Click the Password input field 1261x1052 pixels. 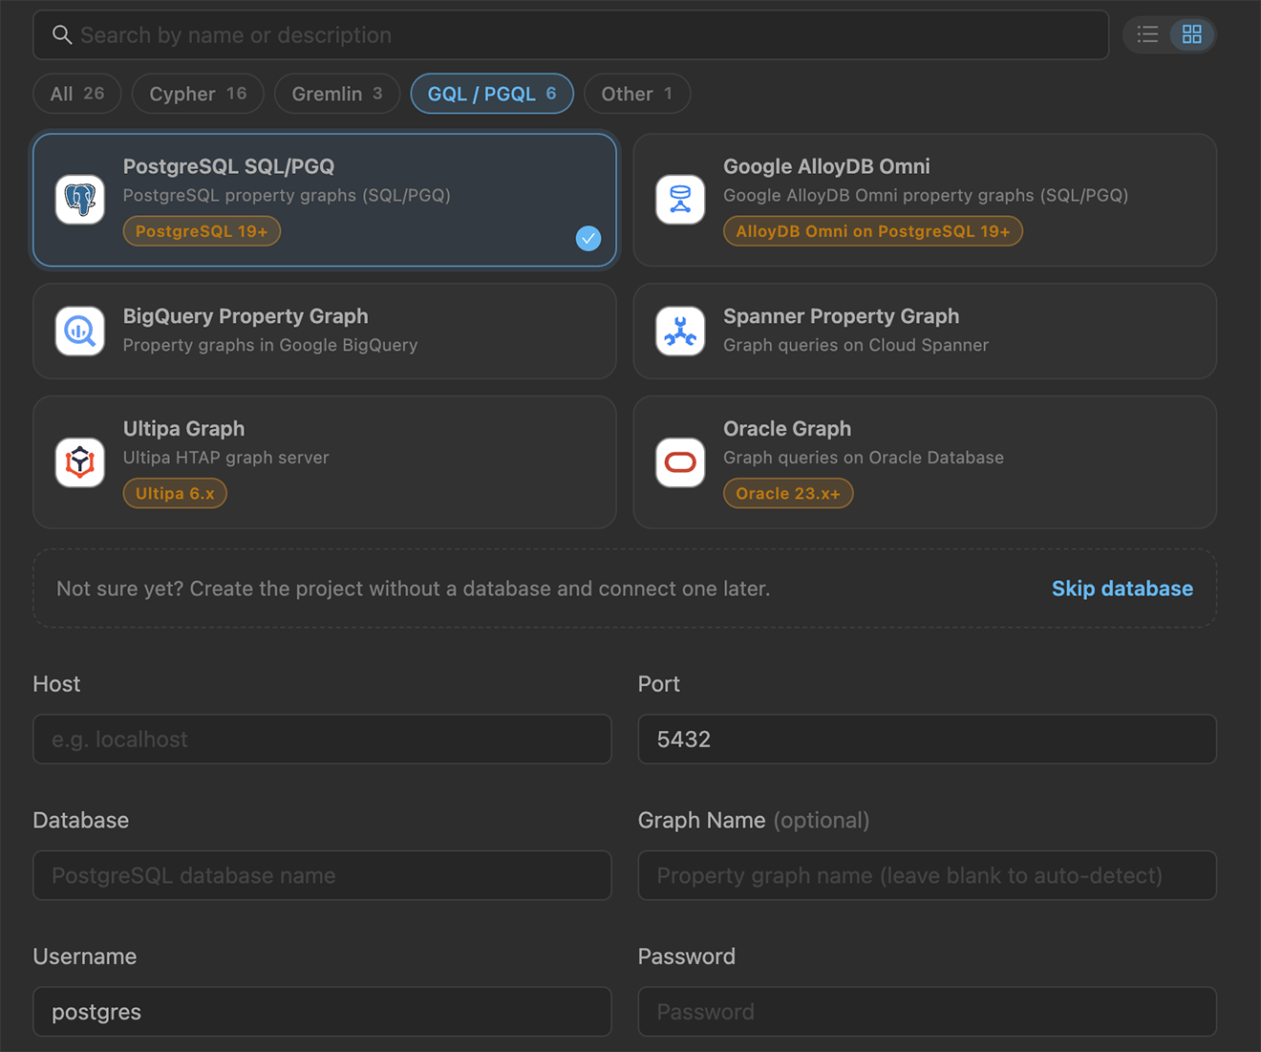[x=927, y=1012]
